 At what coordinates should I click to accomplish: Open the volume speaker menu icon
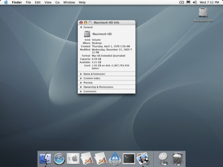pyautogui.click(x=195, y=3)
